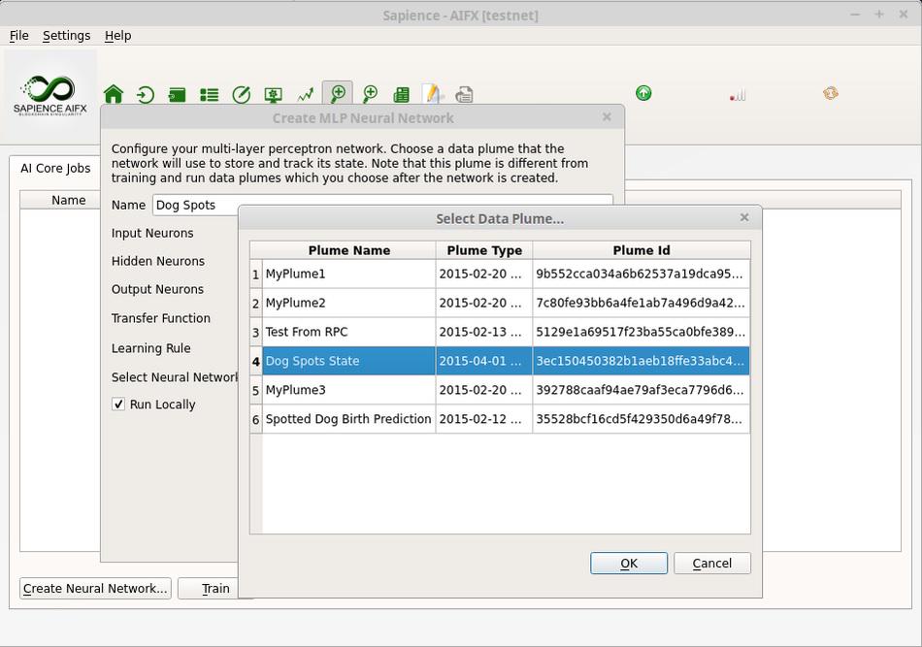Click the green up-arrow status icon
922x647 pixels.
[x=643, y=93]
